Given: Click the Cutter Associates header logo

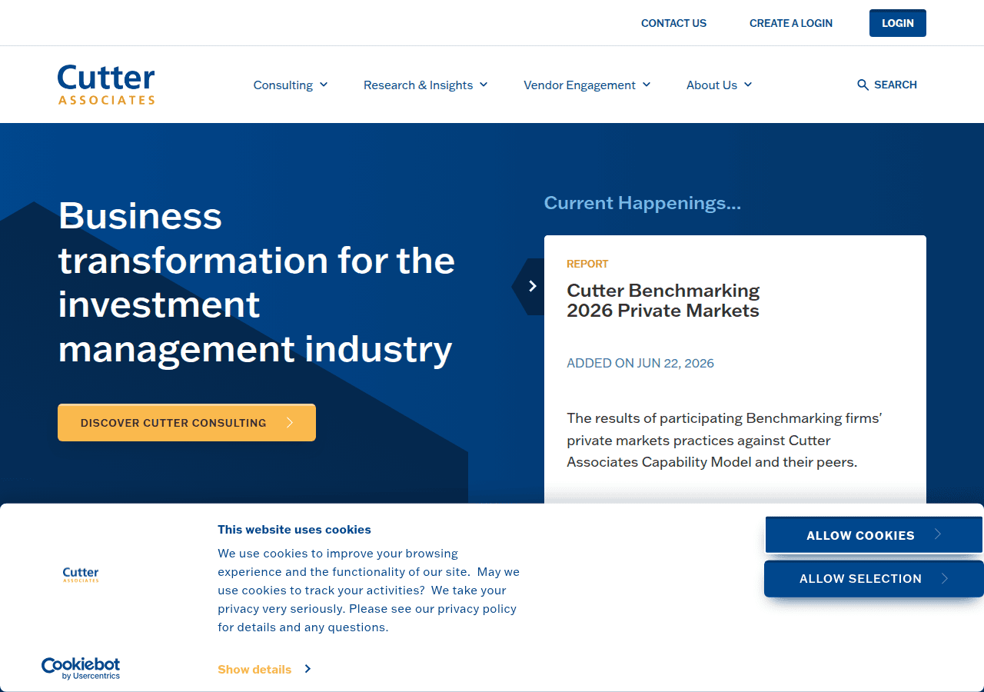Looking at the screenshot, I should (106, 85).
